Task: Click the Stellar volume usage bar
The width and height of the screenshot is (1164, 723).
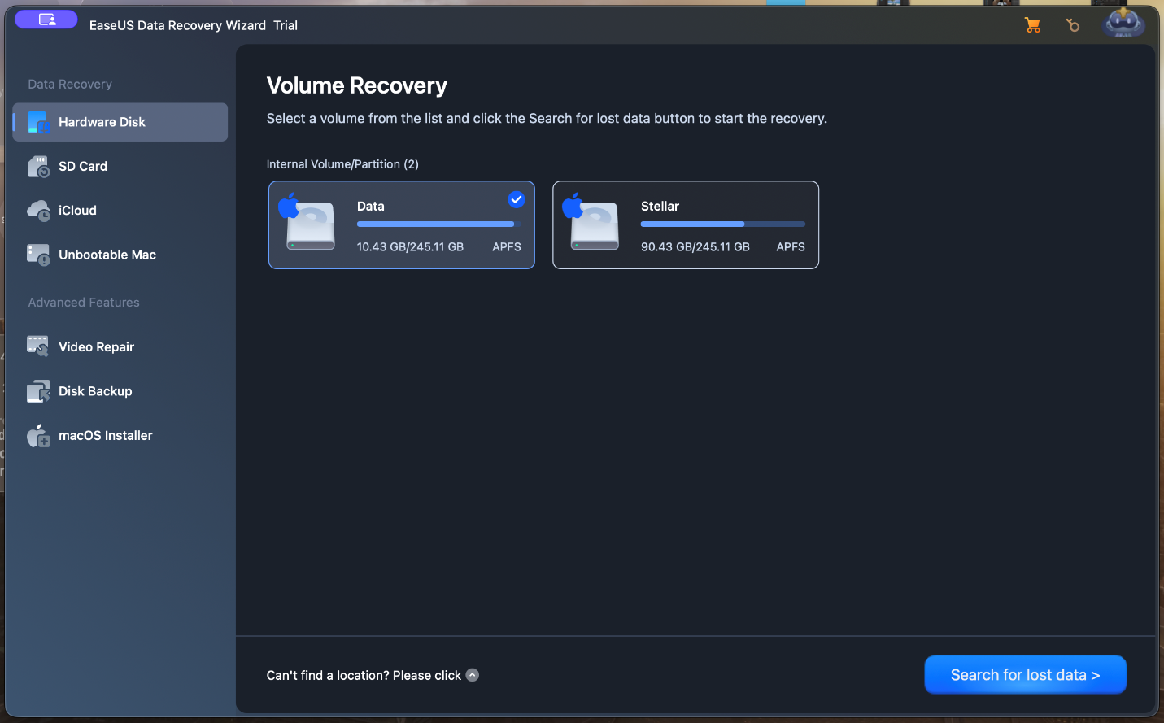Action: (x=722, y=224)
